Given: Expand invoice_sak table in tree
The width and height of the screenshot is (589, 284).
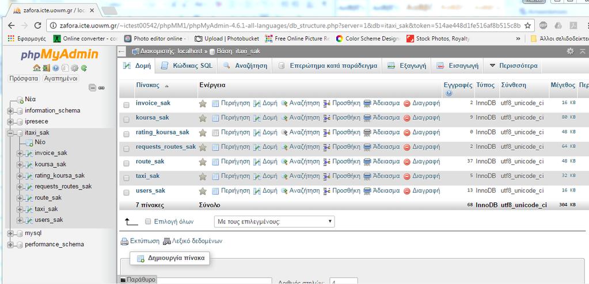Looking at the screenshot, I should [20, 153].
